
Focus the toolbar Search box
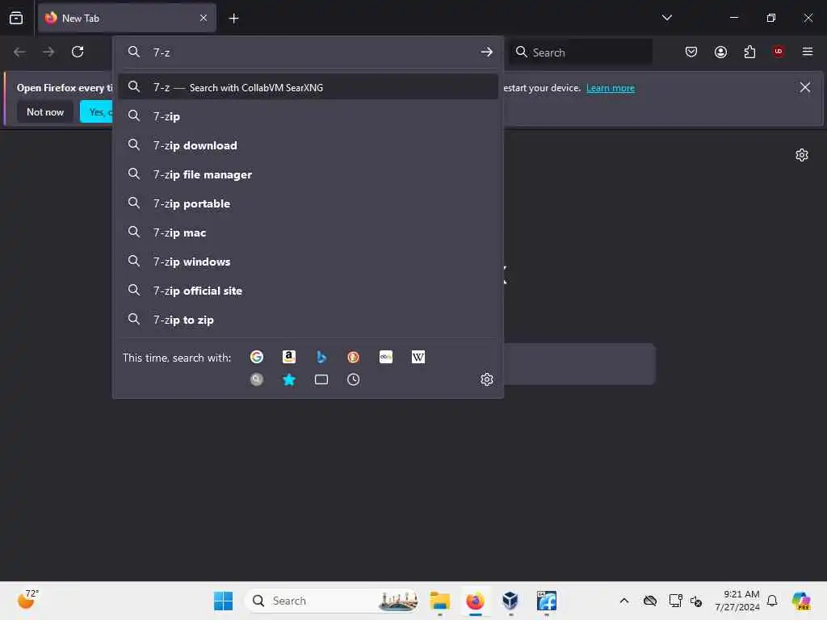(580, 52)
